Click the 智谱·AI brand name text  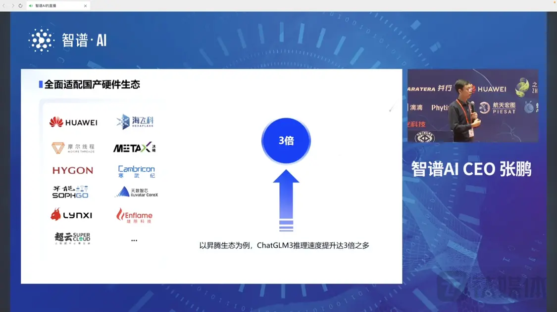84,40
